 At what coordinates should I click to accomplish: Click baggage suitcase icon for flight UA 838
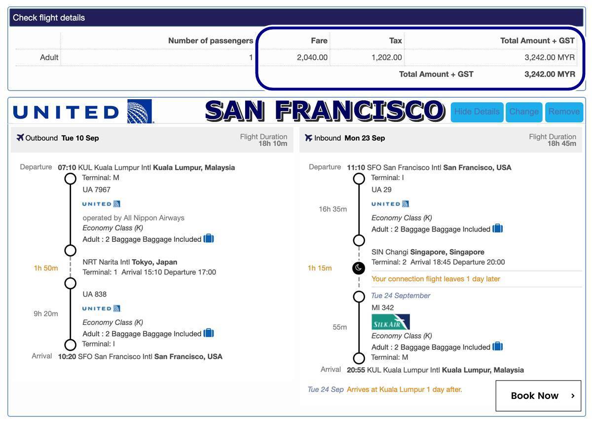point(209,333)
